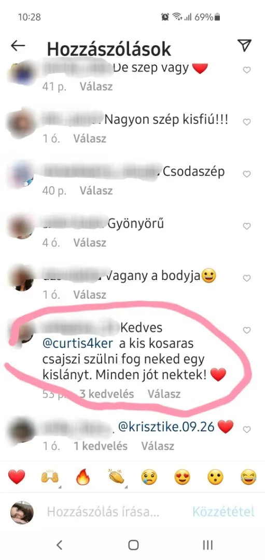Open the @krisztike.09.26 mention
265x560 pixels.
[x=166, y=427]
